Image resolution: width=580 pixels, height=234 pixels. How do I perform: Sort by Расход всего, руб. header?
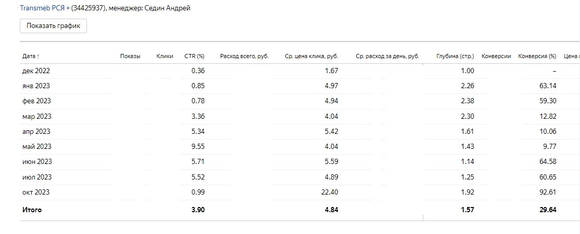(x=244, y=56)
